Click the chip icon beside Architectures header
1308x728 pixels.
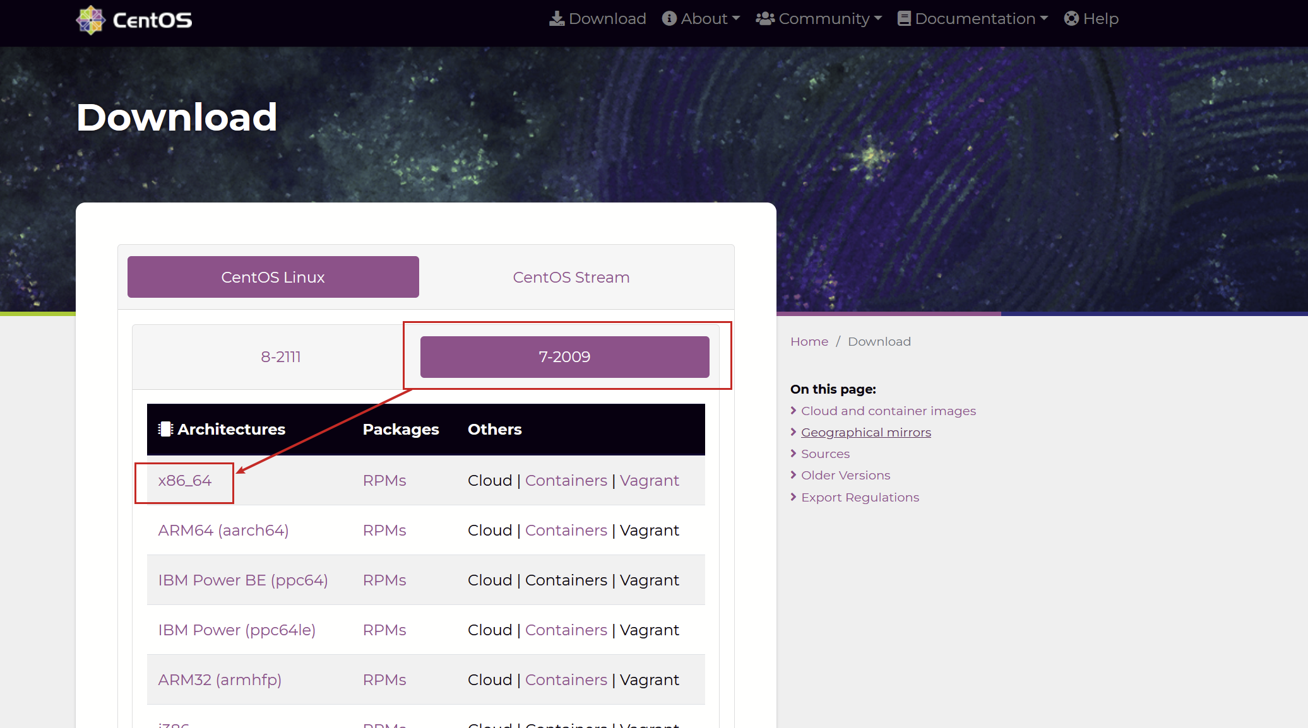165,429
